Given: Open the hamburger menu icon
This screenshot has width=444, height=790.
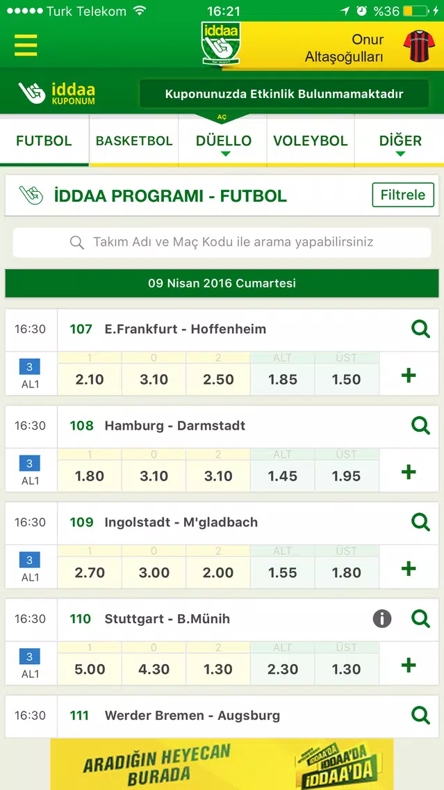Looking at the screenshot, I should 26,45.
